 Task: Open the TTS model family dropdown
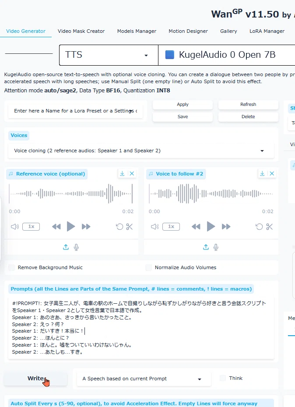pos(109,55)
